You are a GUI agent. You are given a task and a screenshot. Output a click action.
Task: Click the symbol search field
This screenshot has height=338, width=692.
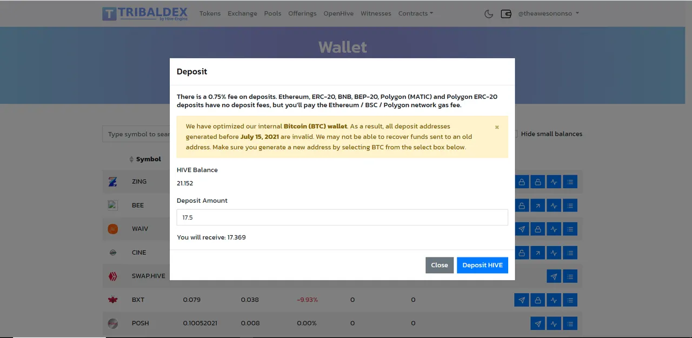click(136, 134)
